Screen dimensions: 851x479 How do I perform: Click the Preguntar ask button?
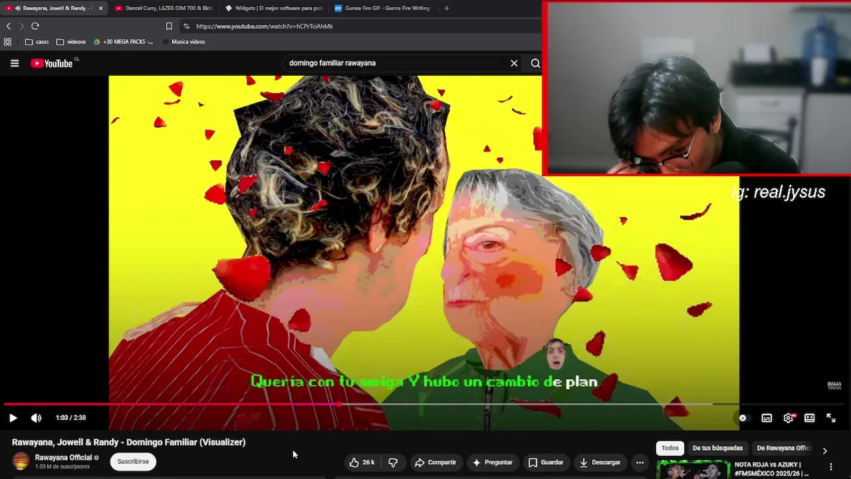[493, 462]
